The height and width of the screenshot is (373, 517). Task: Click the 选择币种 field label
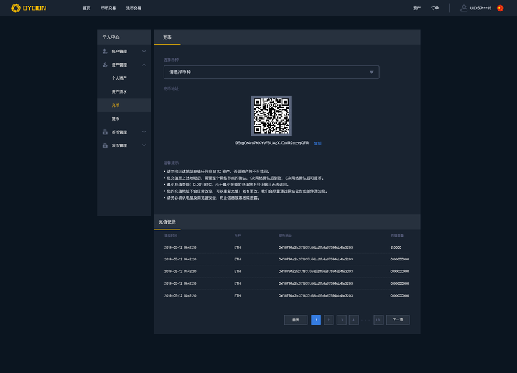[x=171, y=60]
